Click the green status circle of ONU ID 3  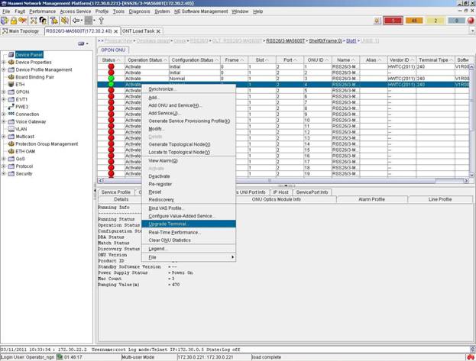[x=111, y=79]
